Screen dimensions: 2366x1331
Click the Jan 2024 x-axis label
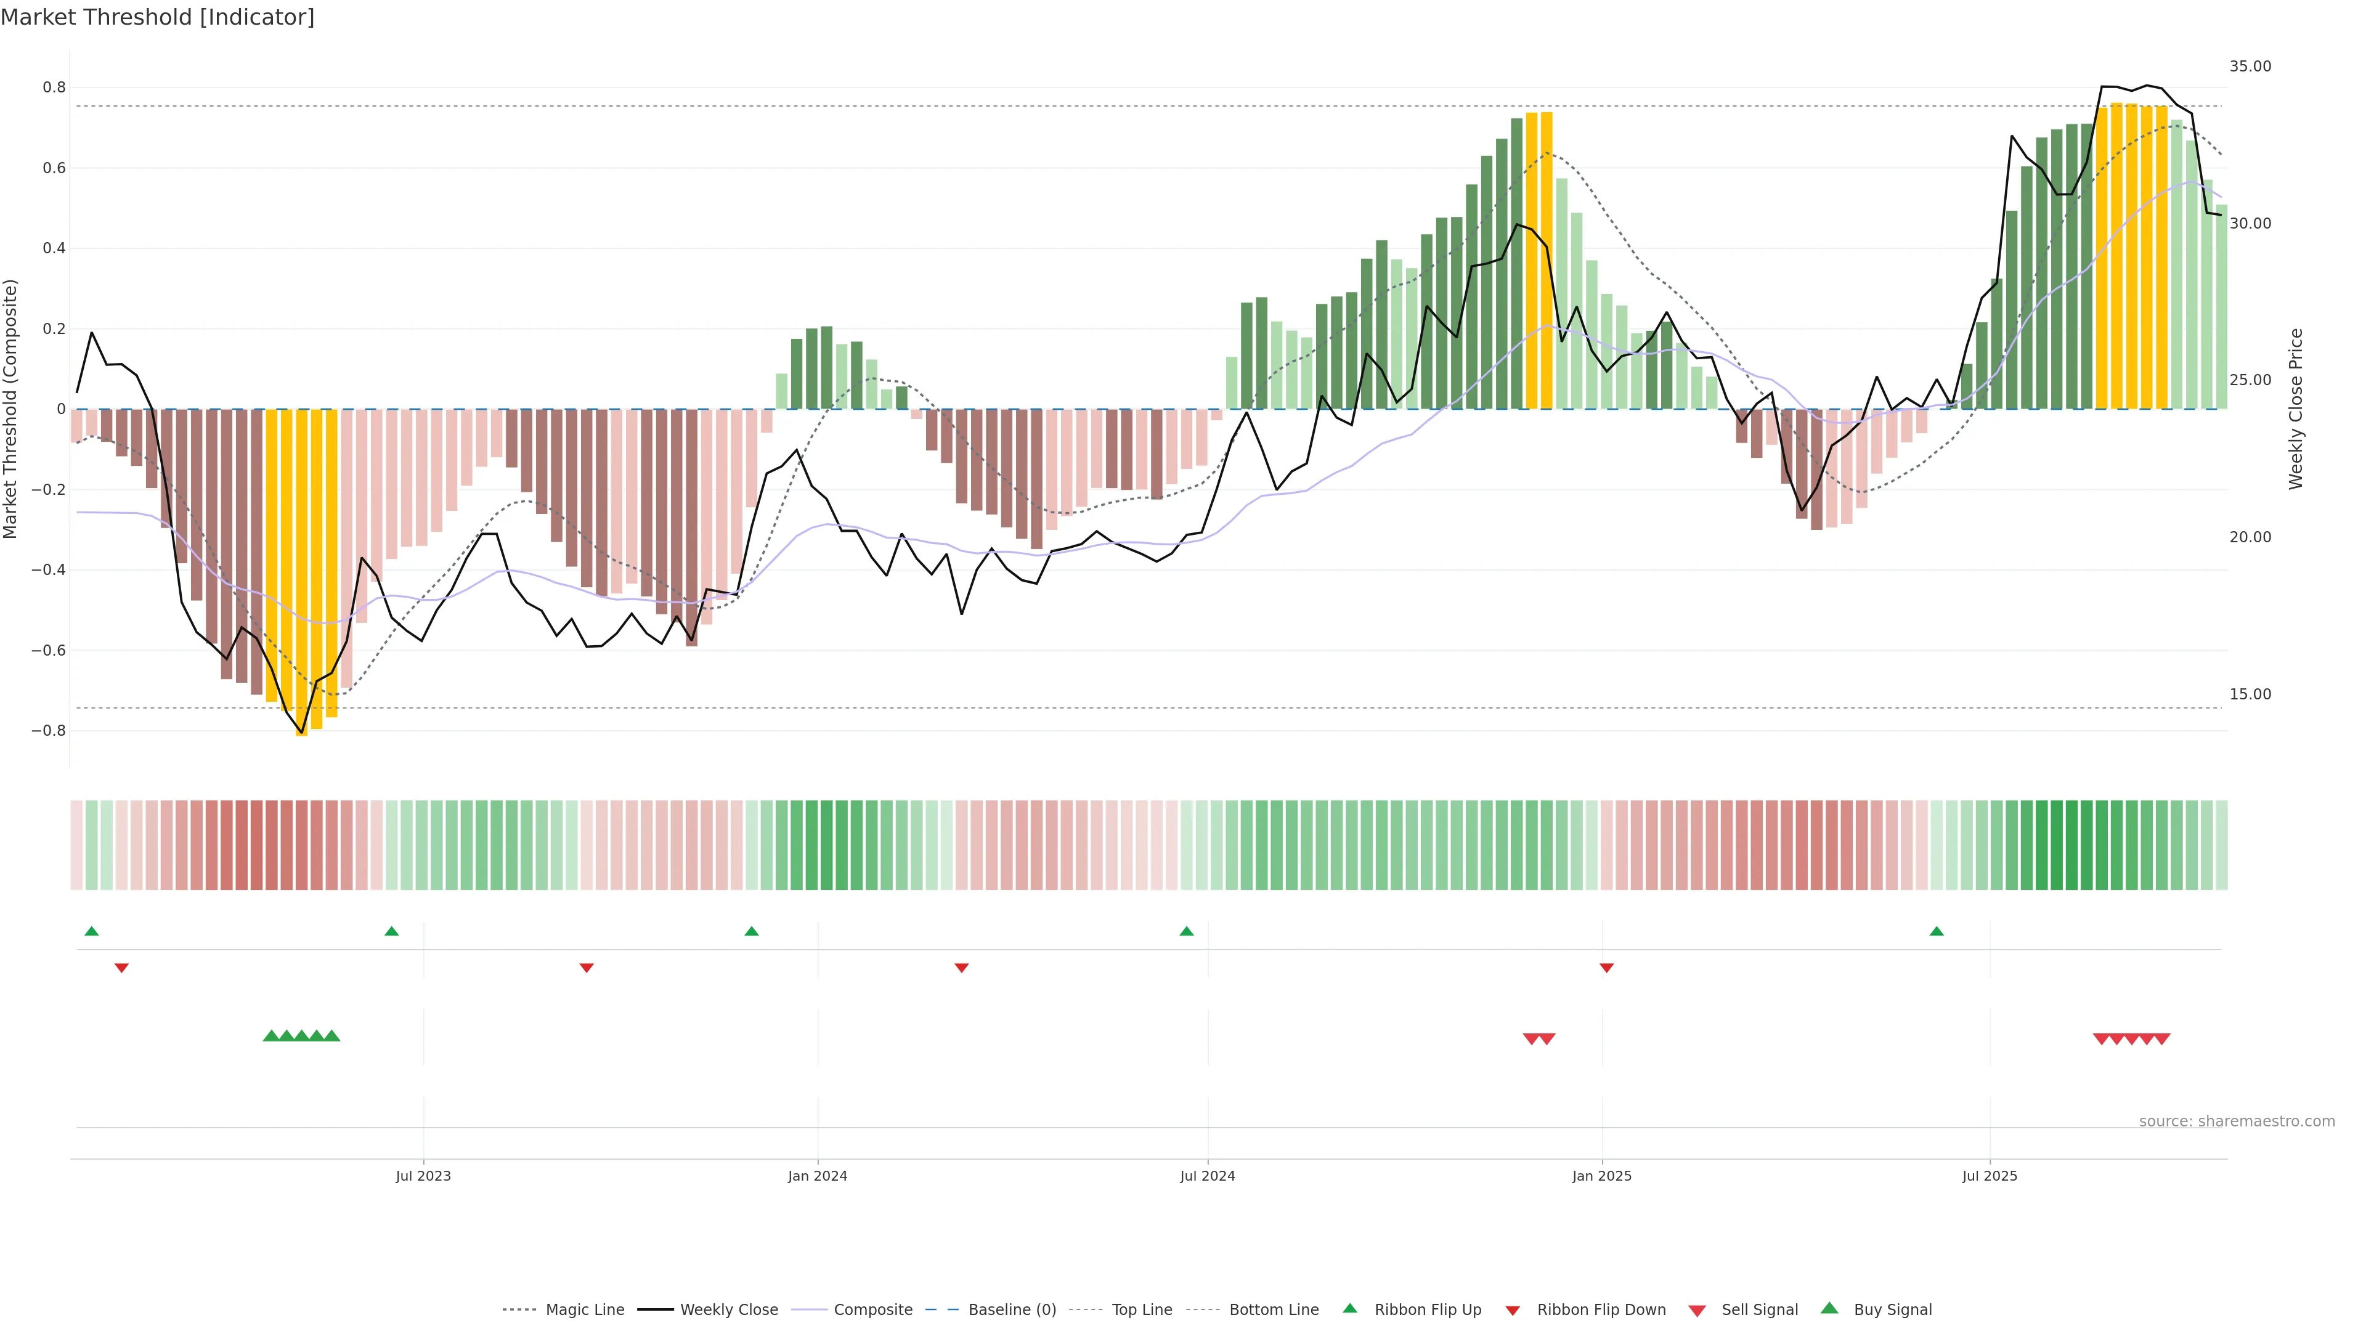[818, 1176]
